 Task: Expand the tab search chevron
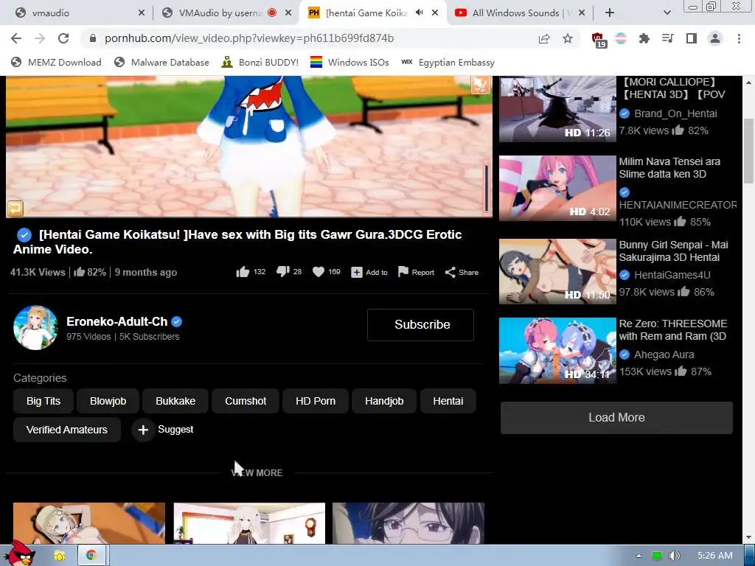[667, 13]
